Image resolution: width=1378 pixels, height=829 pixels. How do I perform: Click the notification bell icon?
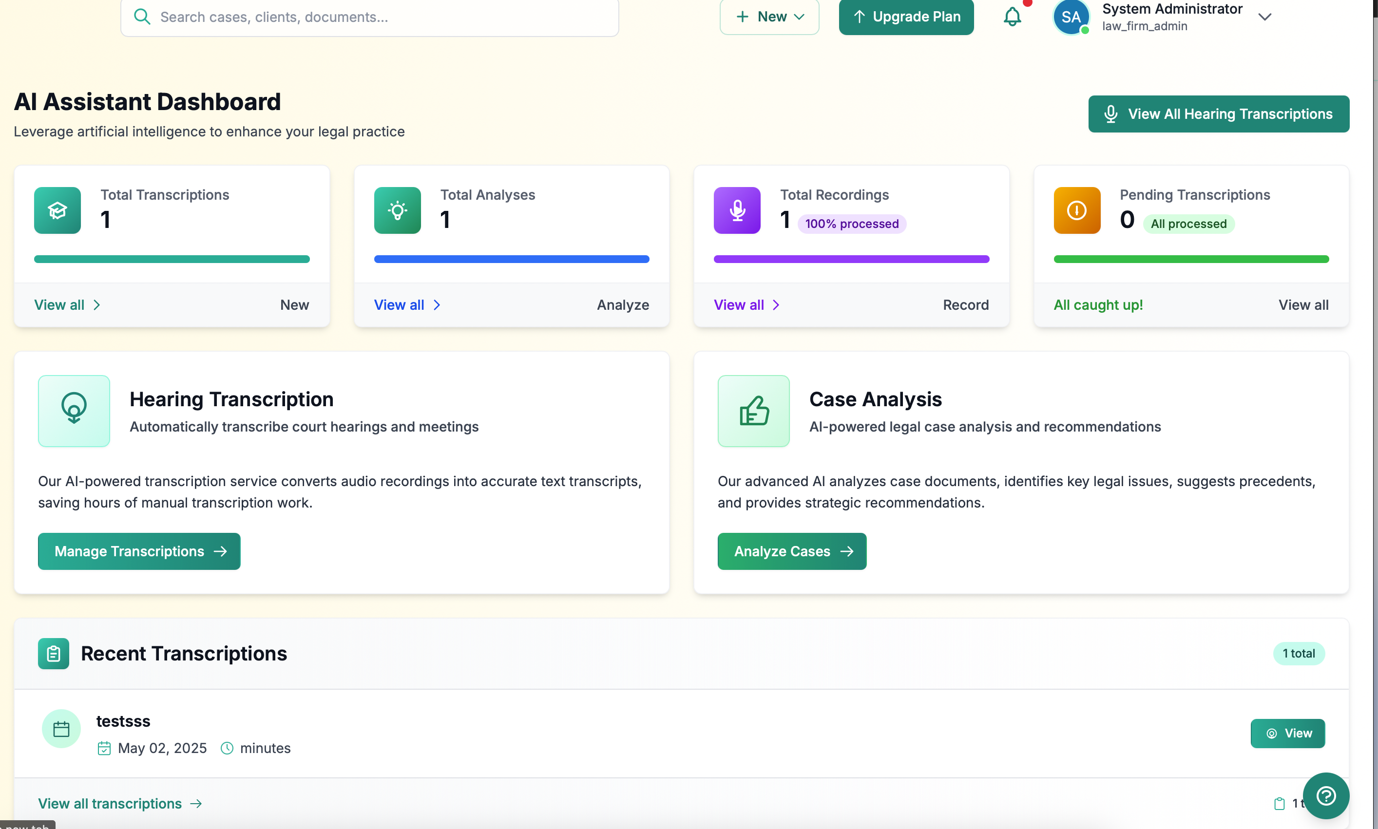pyautogui.click(x=1012, y=17)
